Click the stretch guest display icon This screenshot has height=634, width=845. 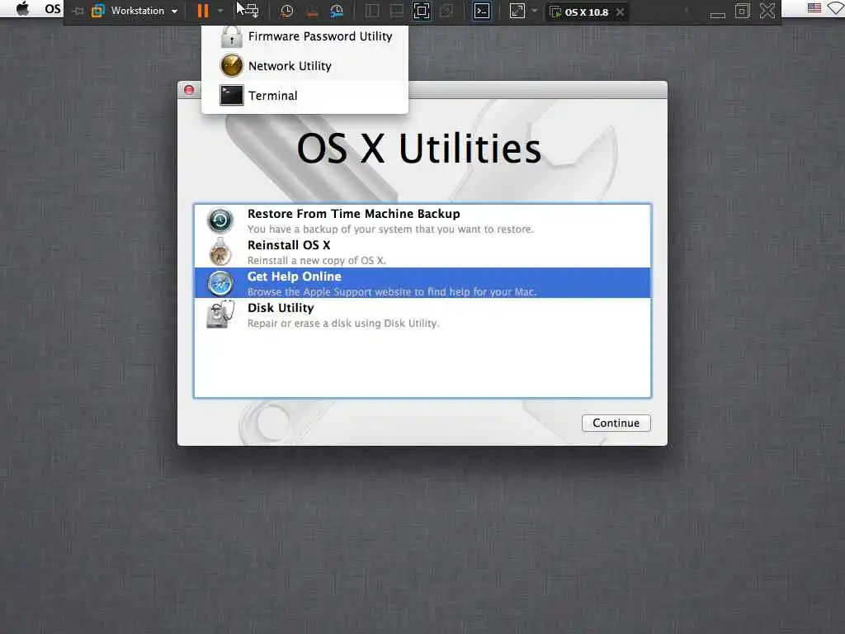click(517, 11)
